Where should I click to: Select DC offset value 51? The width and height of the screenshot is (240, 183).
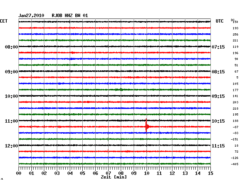point(236,65)
